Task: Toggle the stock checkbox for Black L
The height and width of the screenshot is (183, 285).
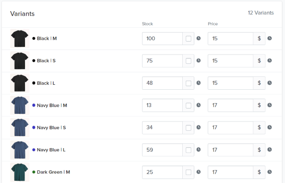Action: (189, 83)
